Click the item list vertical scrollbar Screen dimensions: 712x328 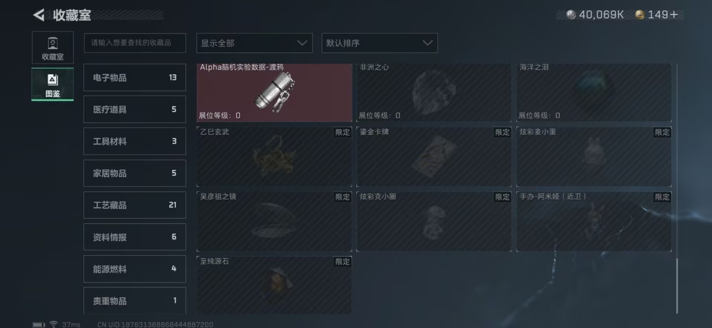tap(677, 189)
